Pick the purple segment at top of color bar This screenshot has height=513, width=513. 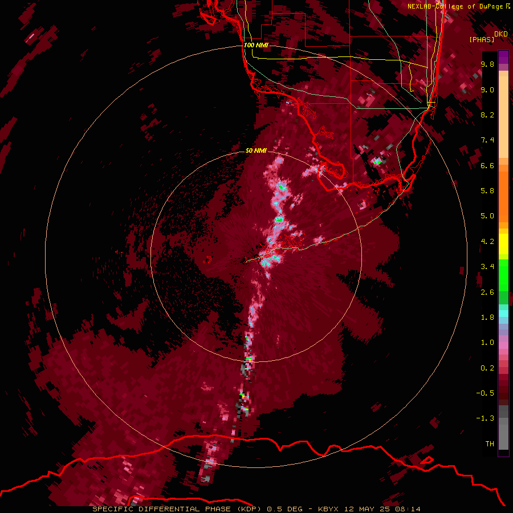(x=503, y=58)
